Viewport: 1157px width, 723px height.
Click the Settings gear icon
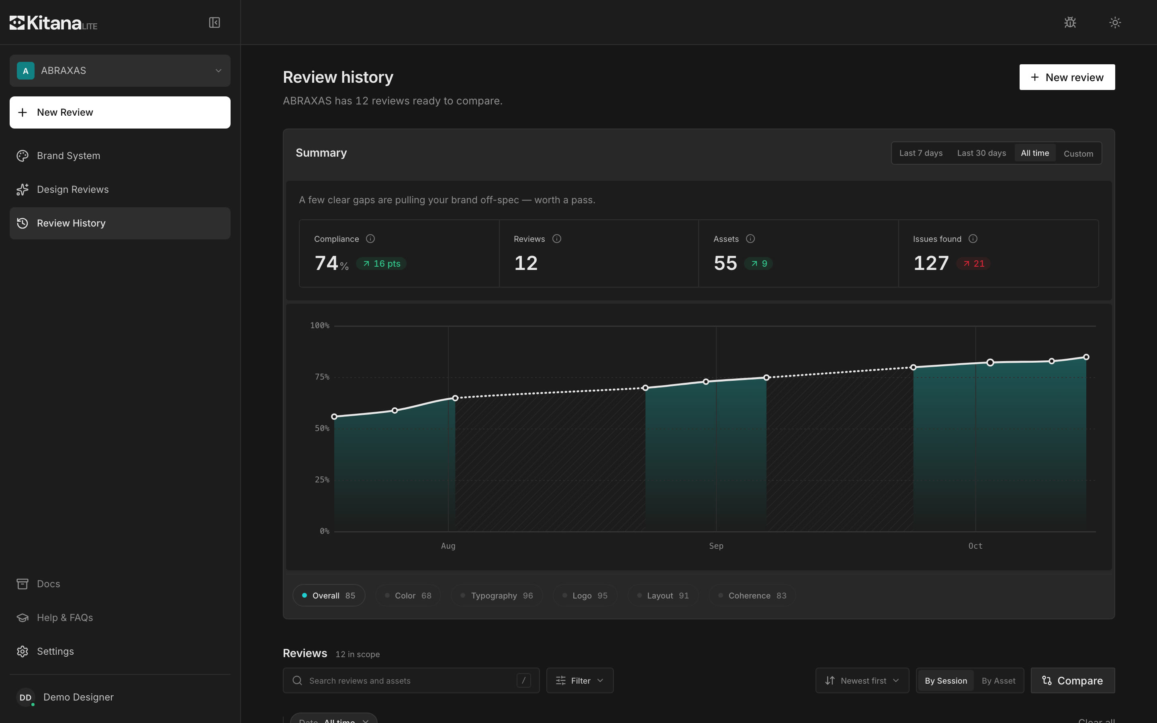[22, 651]
